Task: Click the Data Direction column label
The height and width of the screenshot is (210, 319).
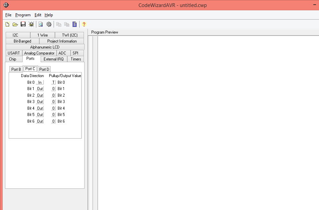Action: [x=32, y=76]
